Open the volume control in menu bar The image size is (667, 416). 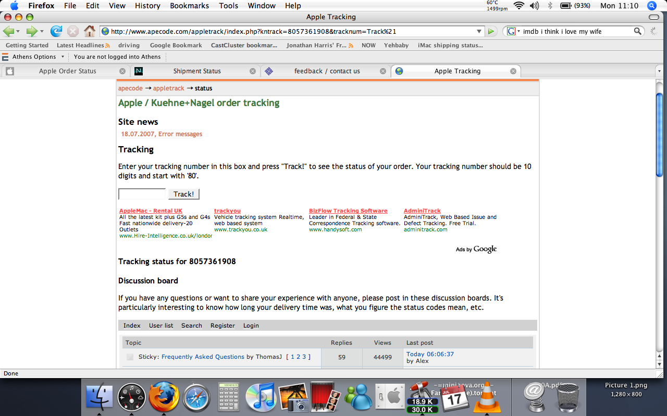point(534,6)
